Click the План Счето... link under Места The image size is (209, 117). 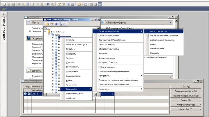tap(37, 28)
